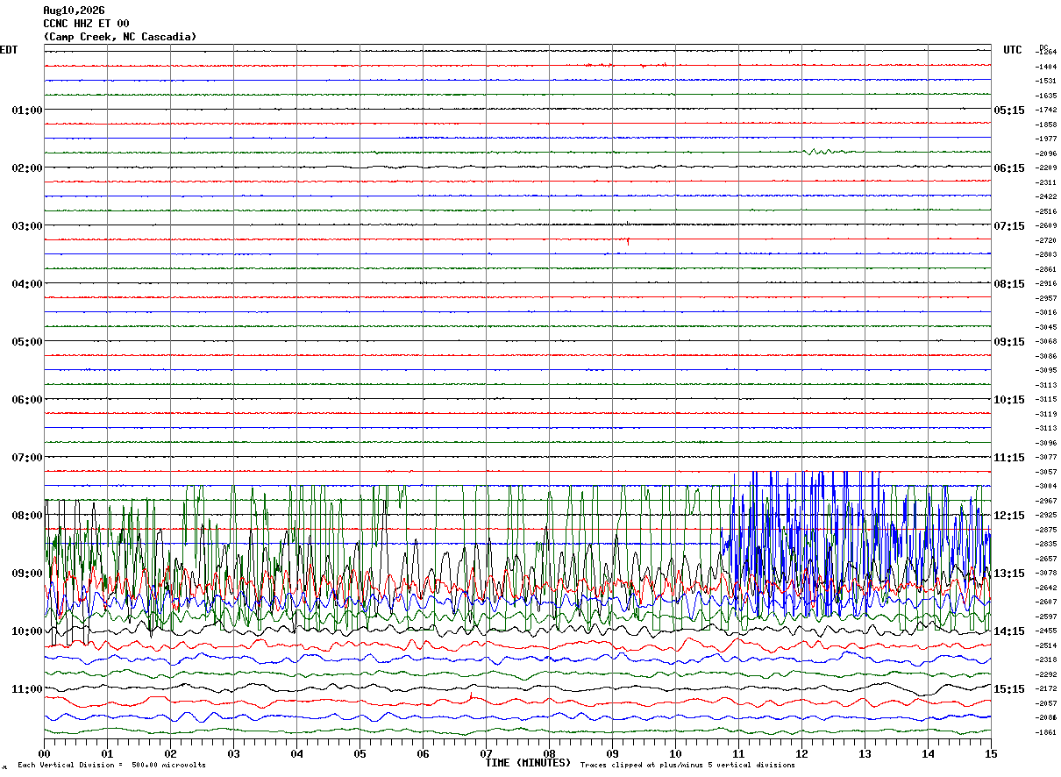Viewport: 1061px width, 777px height.
Task: Select the DC offset value -3068
Action: point(1045,341)
